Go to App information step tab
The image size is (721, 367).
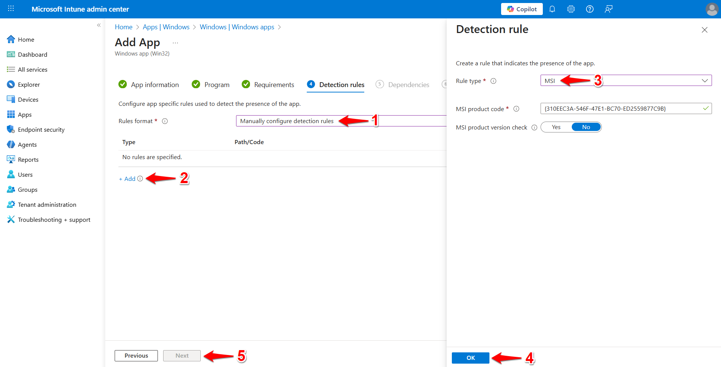pyautogui.click(x=149, y=84)
